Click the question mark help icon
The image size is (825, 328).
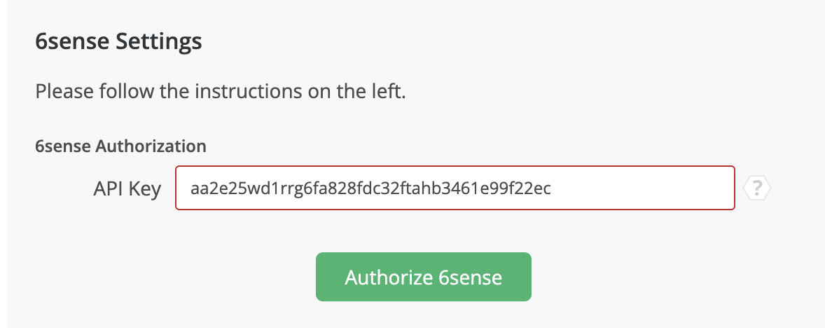[756, 187]
